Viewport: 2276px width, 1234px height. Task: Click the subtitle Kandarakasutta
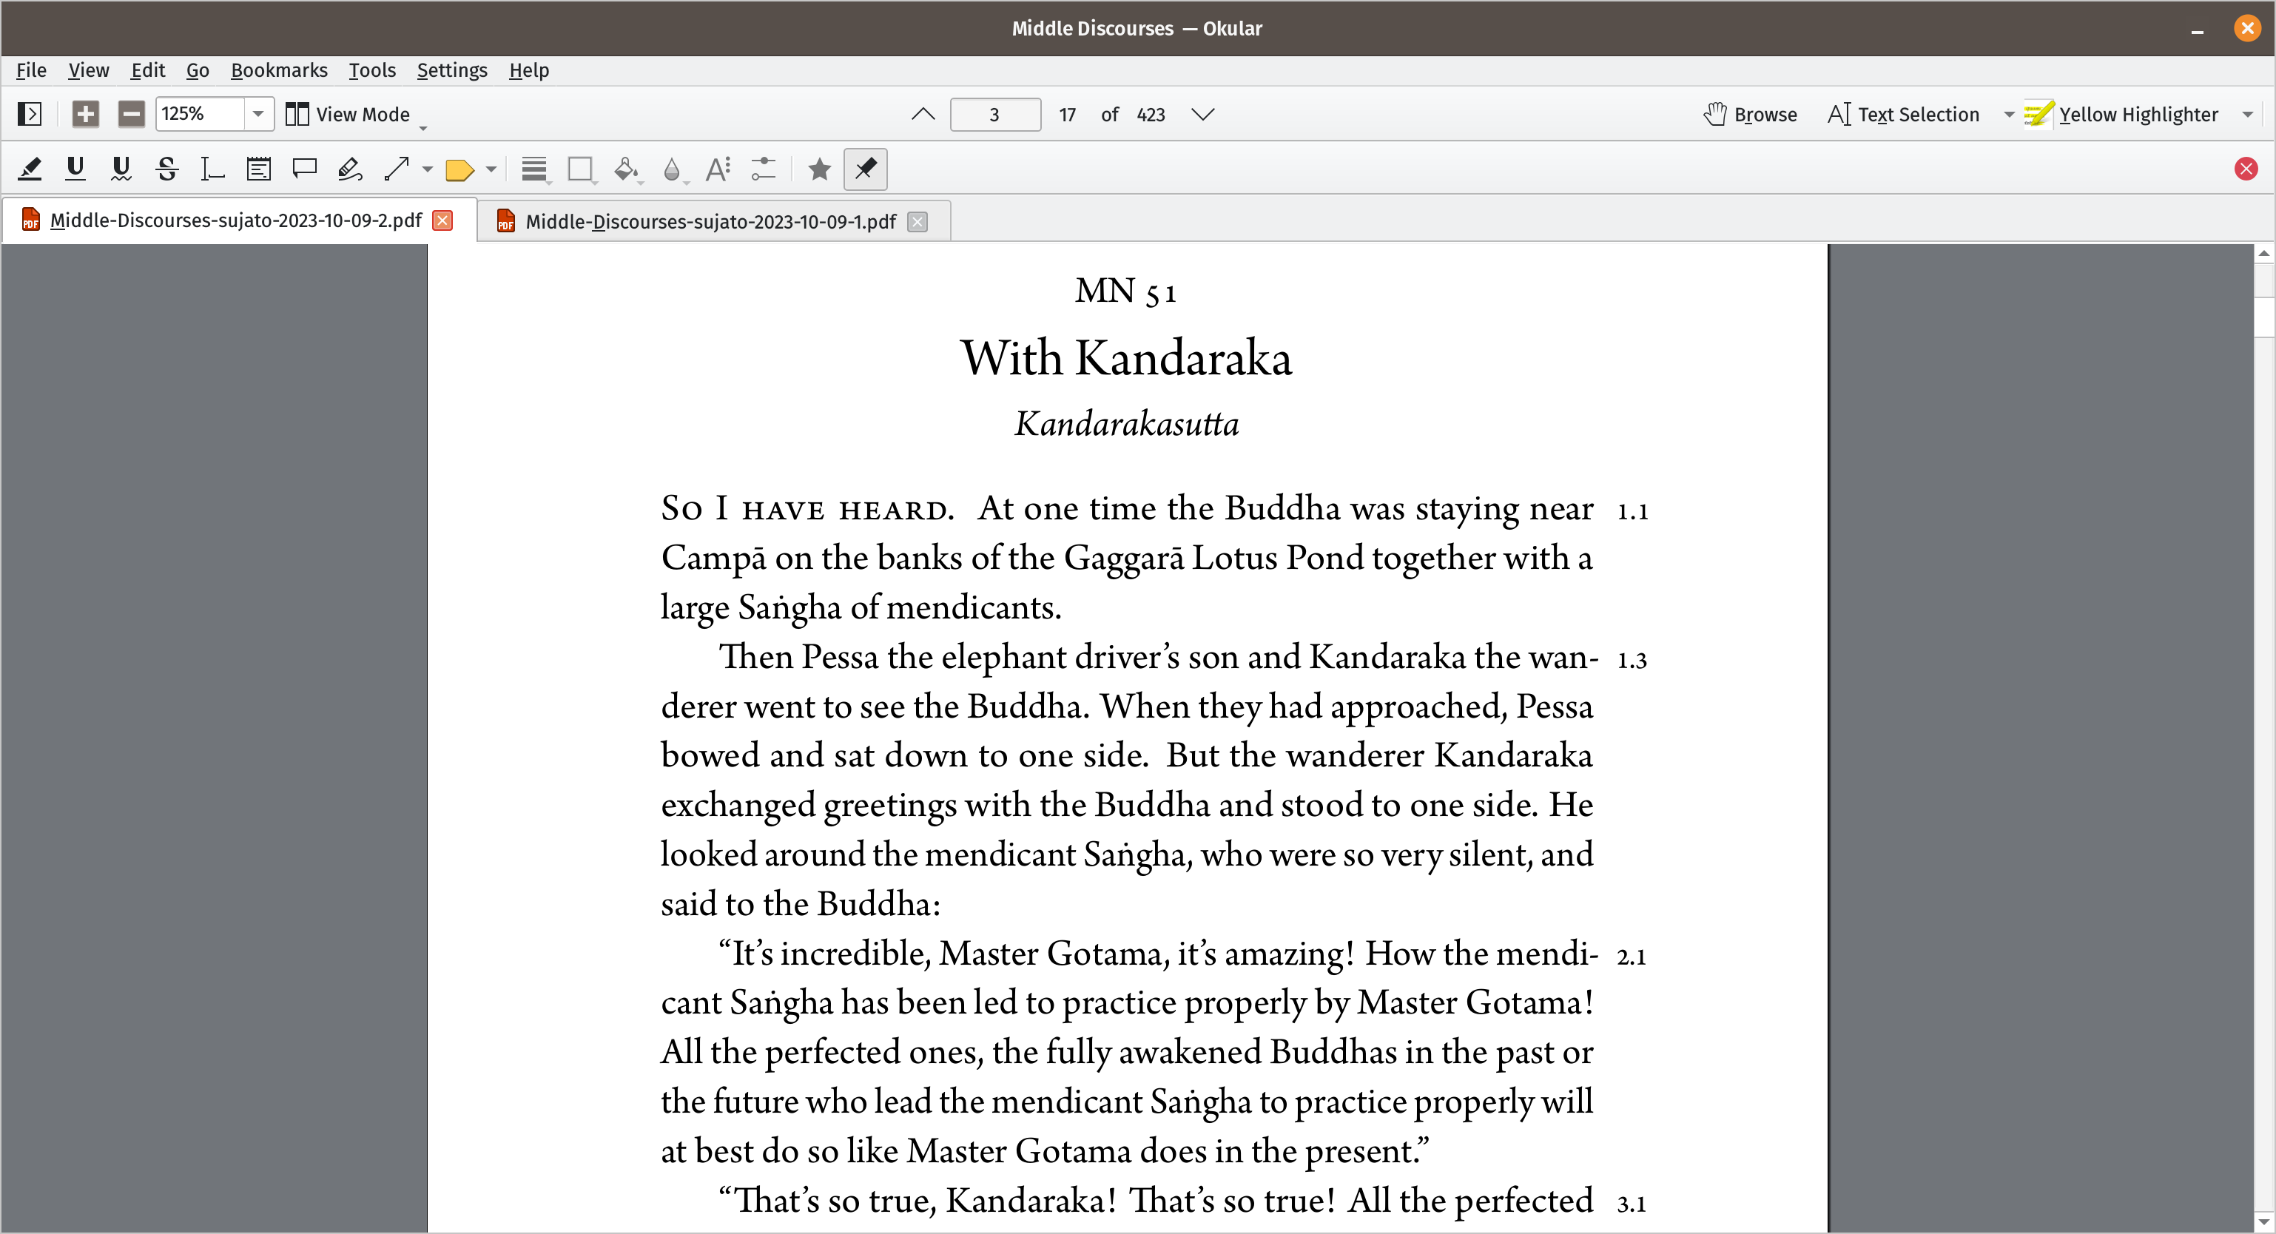pyautogui.click(x=1126, y=424)
